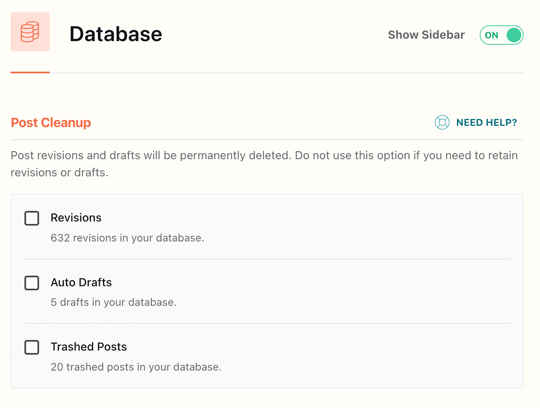540x408 pixels.
Task: Check the Revisions checkbox
Action: pyautogui.click(x=32, y=218)
